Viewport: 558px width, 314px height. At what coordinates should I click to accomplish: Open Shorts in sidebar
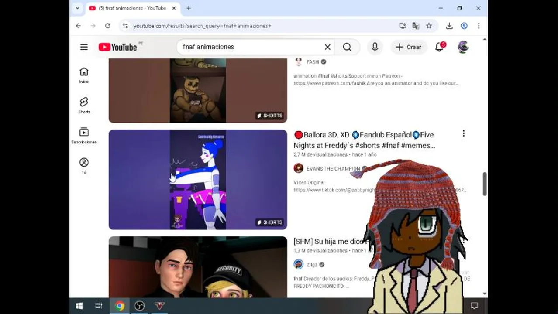click(84, 105)
